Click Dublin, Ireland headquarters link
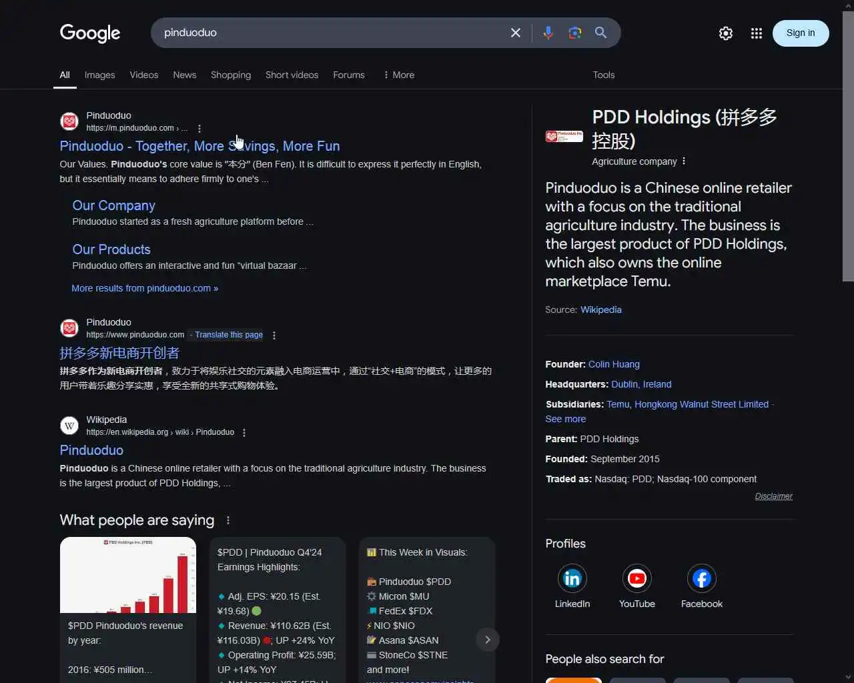This screenshot has width=854, height=683. point(641,384)
